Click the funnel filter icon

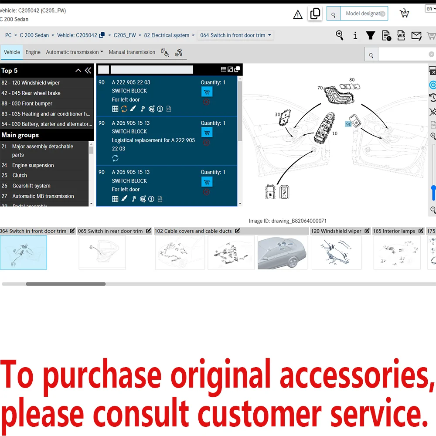pyautogui.click(x=370, y=35)
